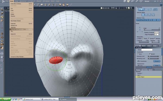The height and width of the screenshot is (101, 163).
Task: Choose Undo Move Vertices
Action: (21, 4)
